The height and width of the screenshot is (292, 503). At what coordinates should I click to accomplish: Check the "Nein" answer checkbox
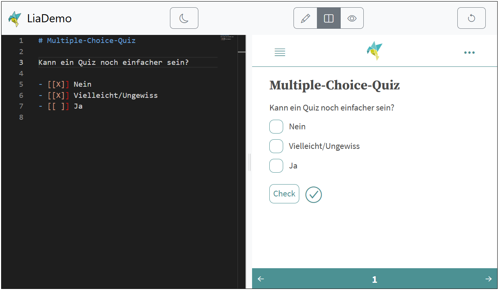(x=276, y=127)
